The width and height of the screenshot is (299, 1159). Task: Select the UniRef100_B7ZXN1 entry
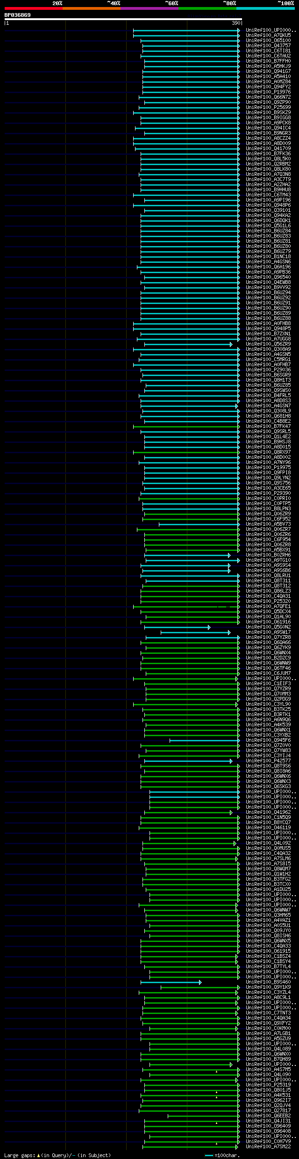pos(268,333)
